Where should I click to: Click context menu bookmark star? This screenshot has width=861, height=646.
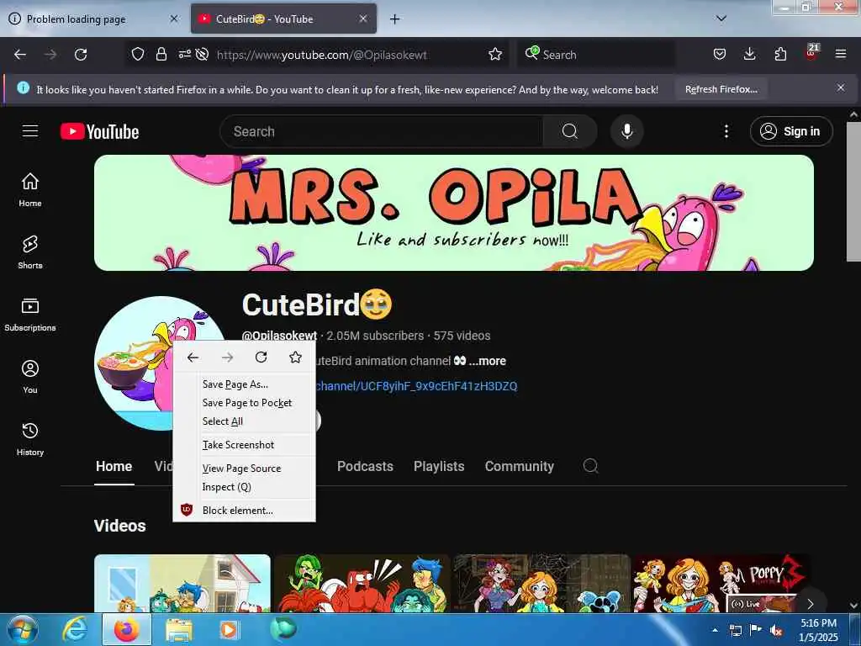[x=295, y=357]
